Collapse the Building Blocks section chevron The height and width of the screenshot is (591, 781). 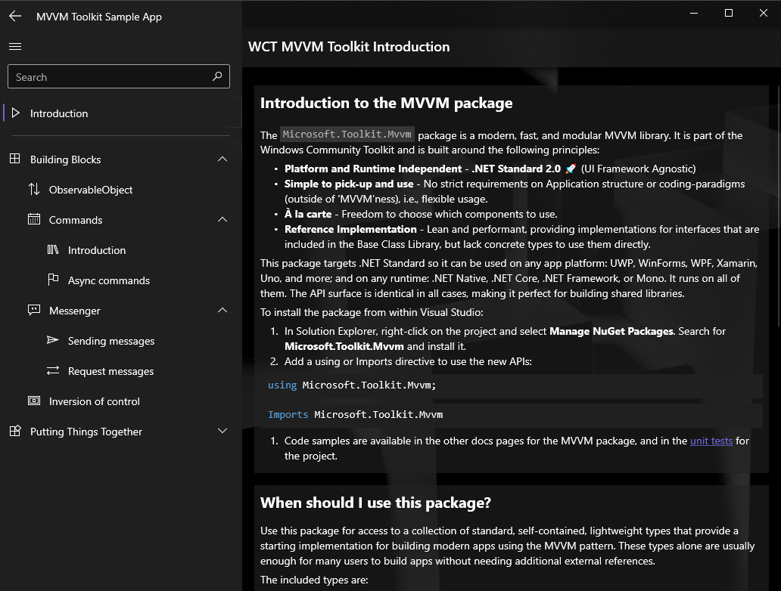[222, 159]
